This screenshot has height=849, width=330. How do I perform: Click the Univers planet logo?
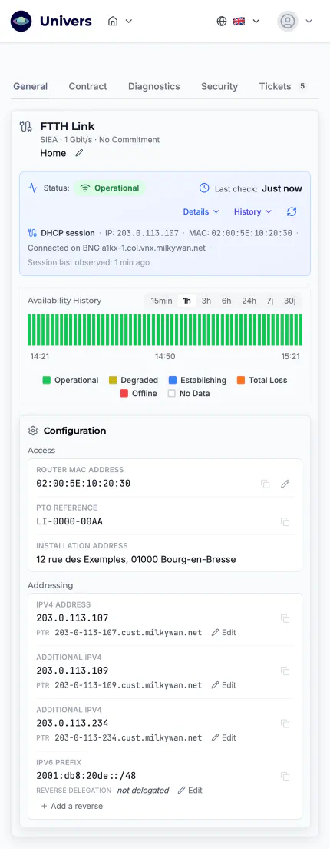(21, 21)
